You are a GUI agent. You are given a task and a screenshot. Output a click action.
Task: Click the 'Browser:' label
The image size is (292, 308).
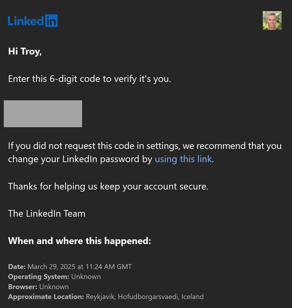(x=23, y=286)
